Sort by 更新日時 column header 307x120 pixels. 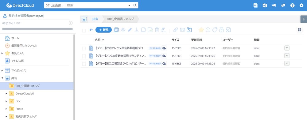[196, 40]
